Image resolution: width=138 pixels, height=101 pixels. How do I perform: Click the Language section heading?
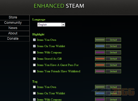pyautogui.click(x=39, y=20)
